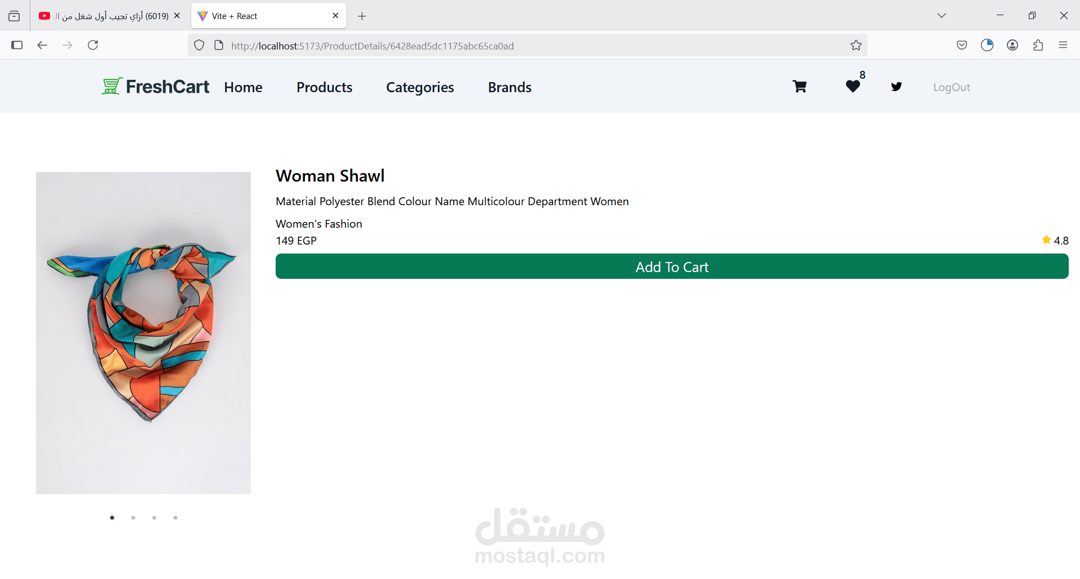
Task: Open the Firefox application menu
Action: click(1063, 45)
